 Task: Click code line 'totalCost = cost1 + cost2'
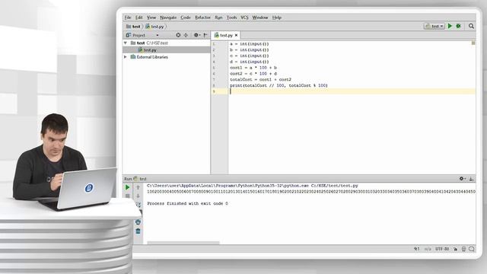point(260,79)
